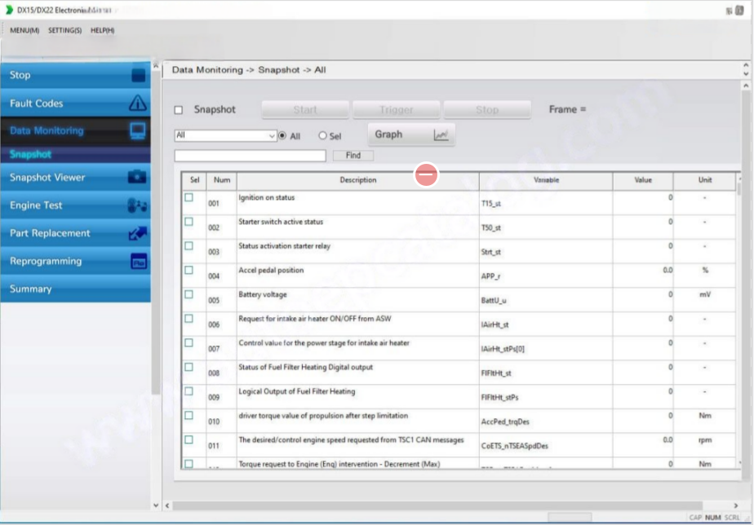754x525 pixels.
Task: Open the SETTING(S) menu
Action: (x=64, y=30)
